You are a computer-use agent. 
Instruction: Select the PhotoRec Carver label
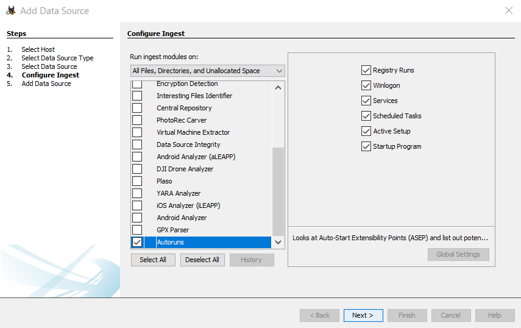tap(182, 120)
